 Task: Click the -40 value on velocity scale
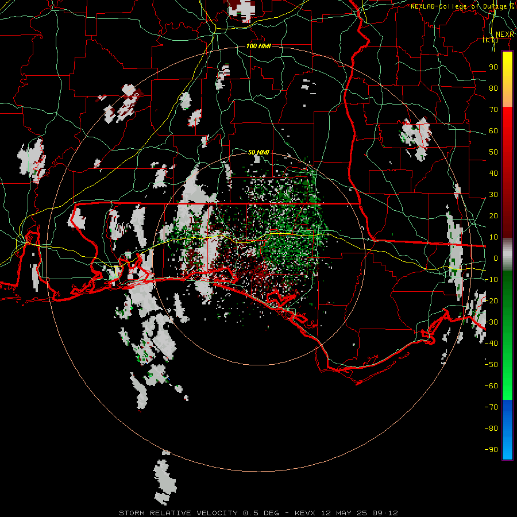pos(491,344)
